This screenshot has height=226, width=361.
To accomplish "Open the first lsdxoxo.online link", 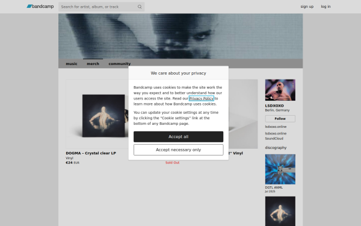I will (276, 127).
